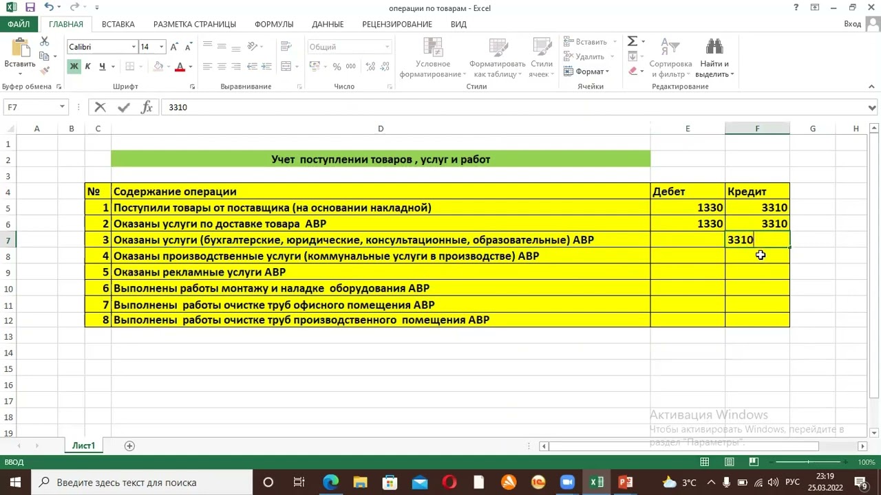The width and height of the screenshot is (881, 495).
Task: Click the decrease decimal icon
Action: click(384, 67)
